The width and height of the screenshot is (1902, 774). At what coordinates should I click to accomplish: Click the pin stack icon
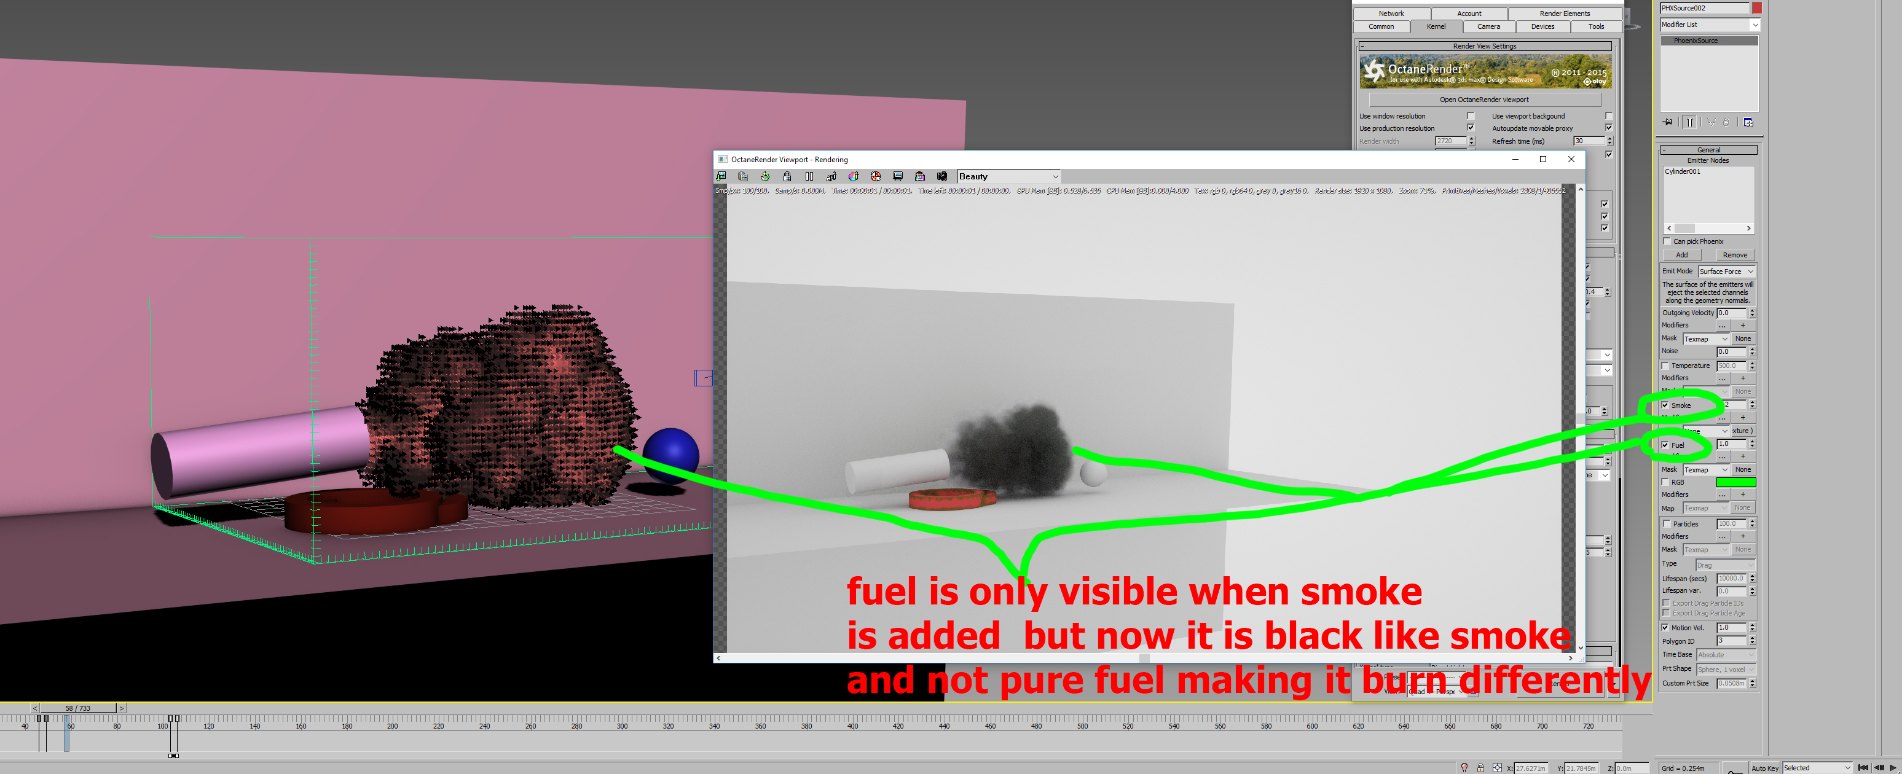1667,122
